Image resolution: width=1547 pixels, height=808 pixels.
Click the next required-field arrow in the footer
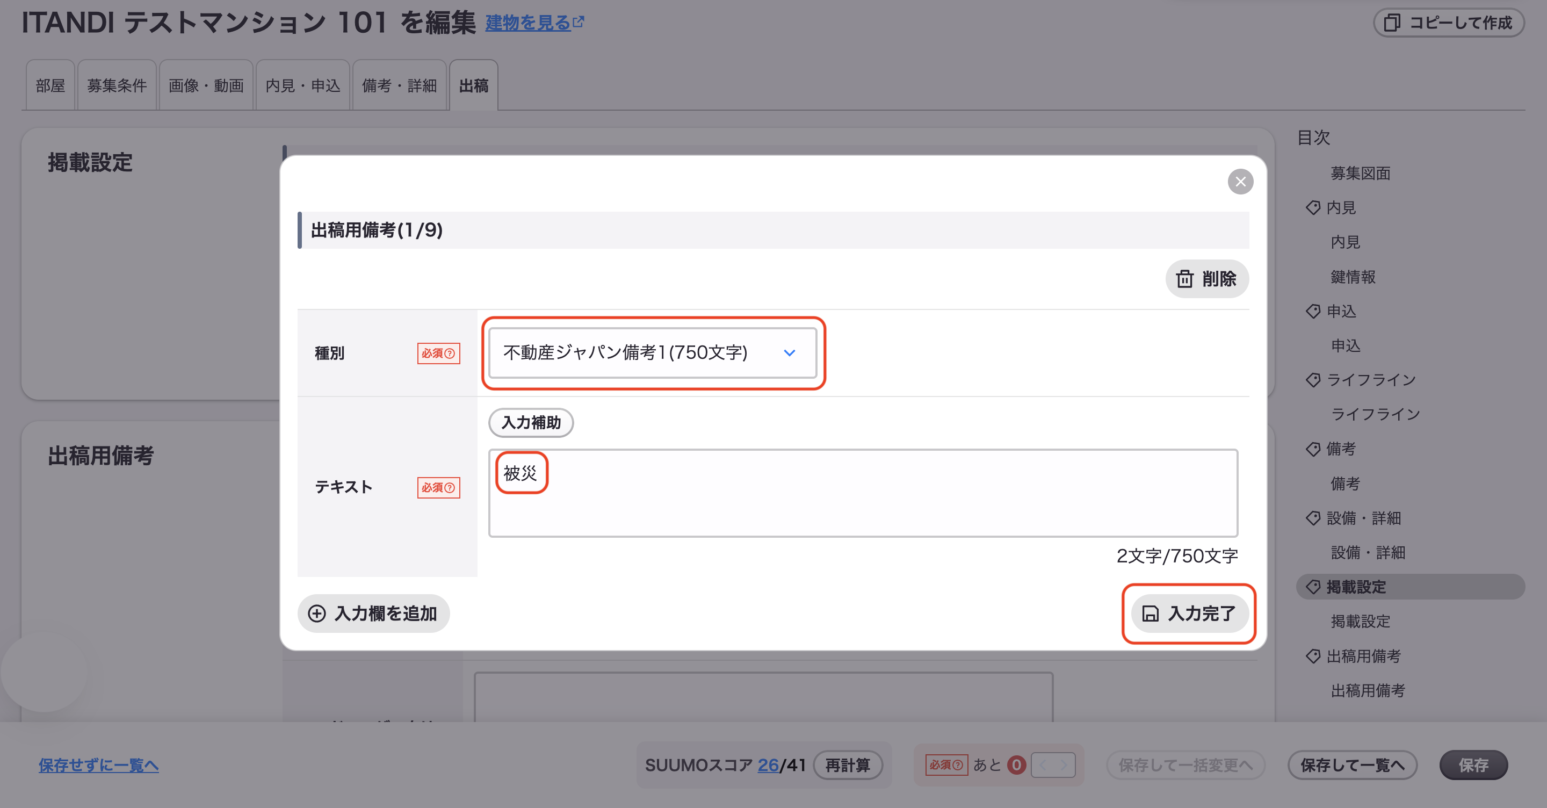click(x=1064, y=764)
